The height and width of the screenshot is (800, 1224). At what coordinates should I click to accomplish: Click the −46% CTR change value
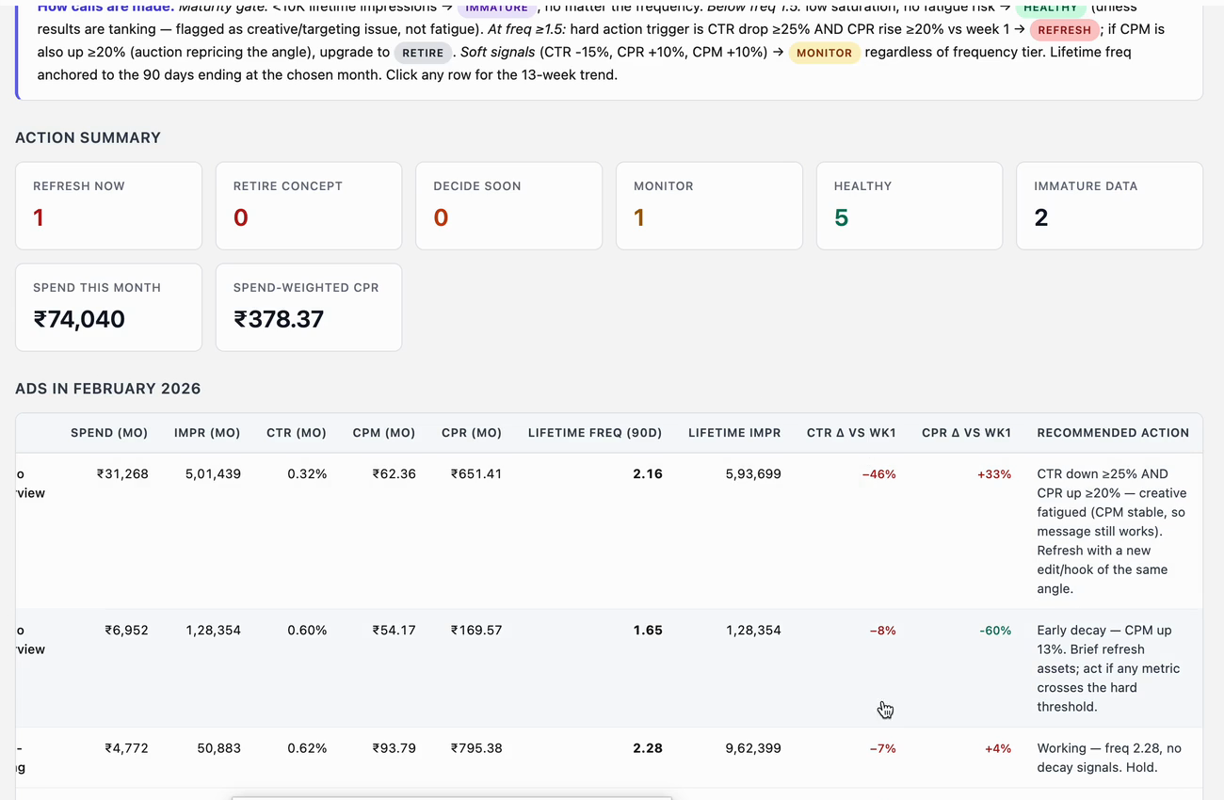coord(878,474)
